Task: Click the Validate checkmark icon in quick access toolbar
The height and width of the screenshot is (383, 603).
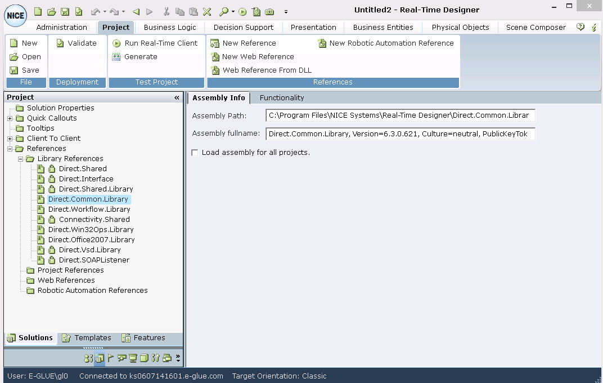Action: click(x=79, y=12)
